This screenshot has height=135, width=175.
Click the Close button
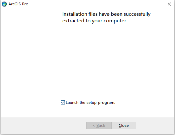tap(124, 126)
